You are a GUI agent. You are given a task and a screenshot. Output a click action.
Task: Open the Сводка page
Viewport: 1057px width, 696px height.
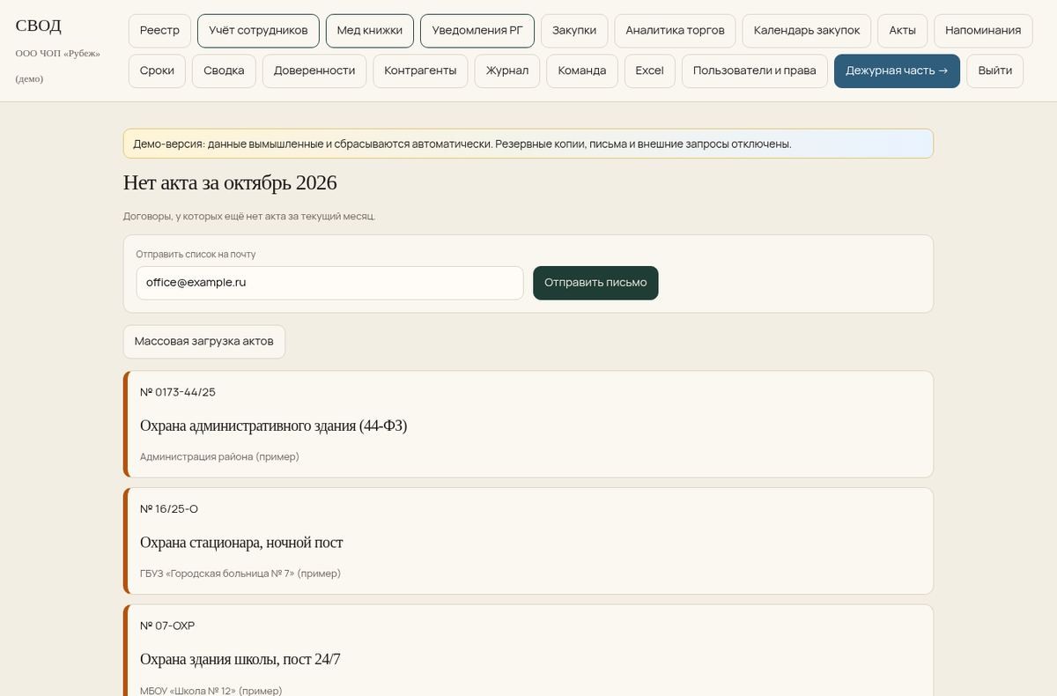pos(224,71)
